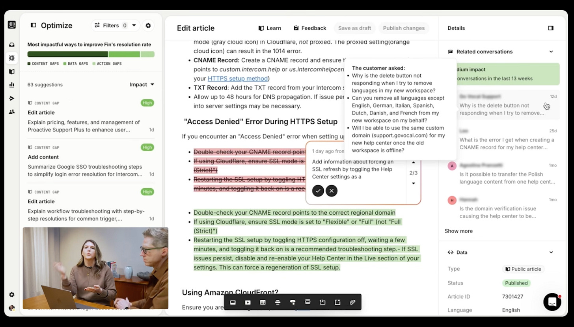The width and height of the screenshot is (574, 327).
Task: Click the lightest Action Gaps bar segment
Action: (147, 54)
